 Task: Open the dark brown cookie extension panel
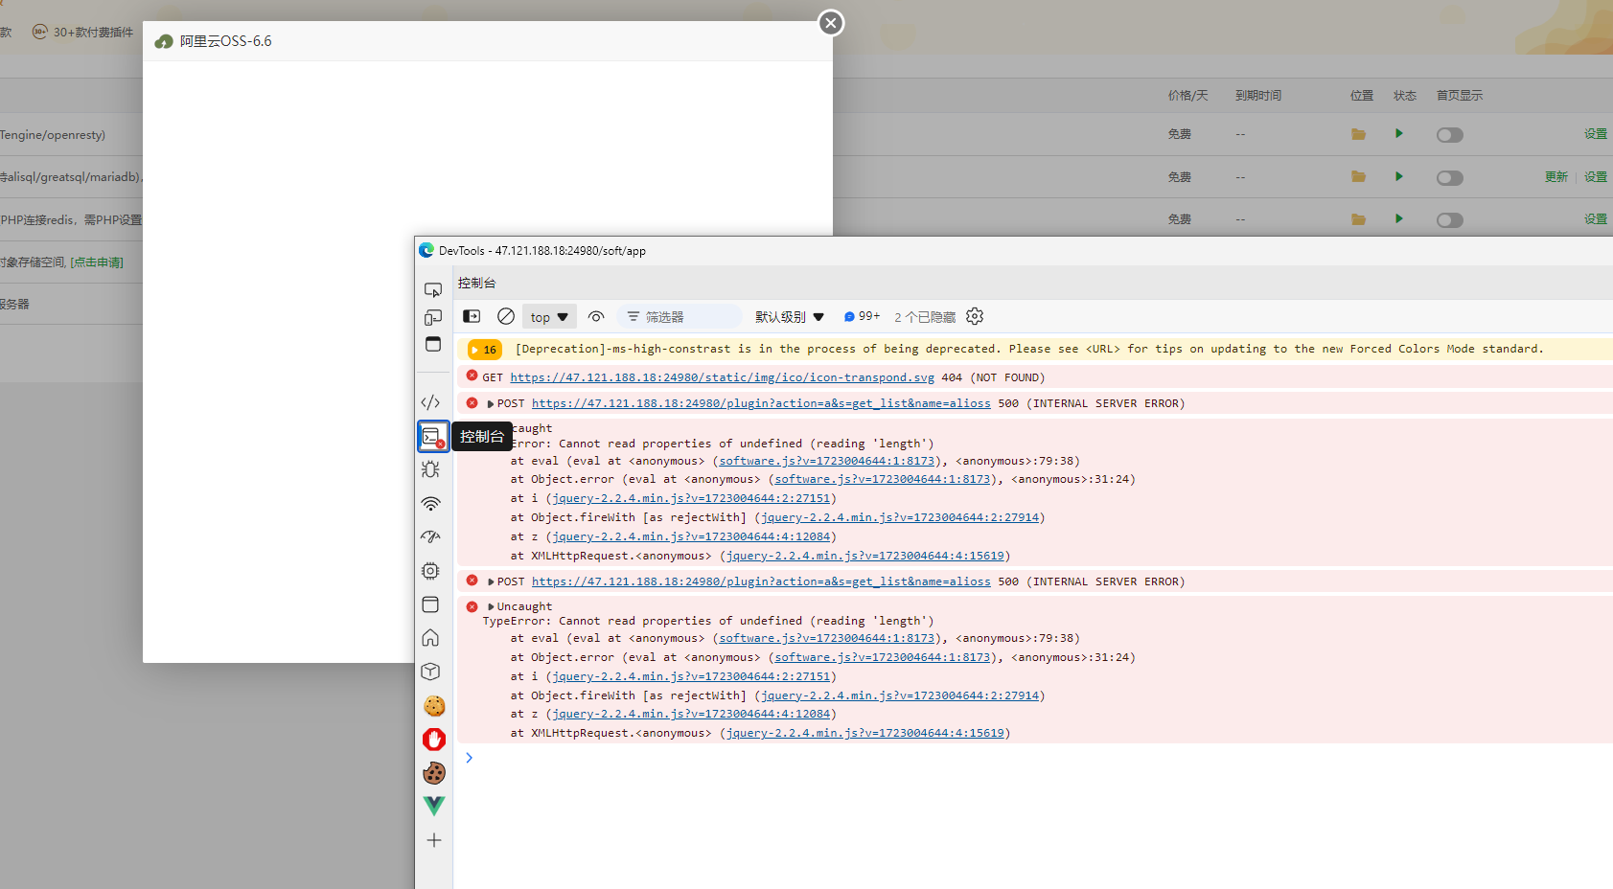click(434, 773)
